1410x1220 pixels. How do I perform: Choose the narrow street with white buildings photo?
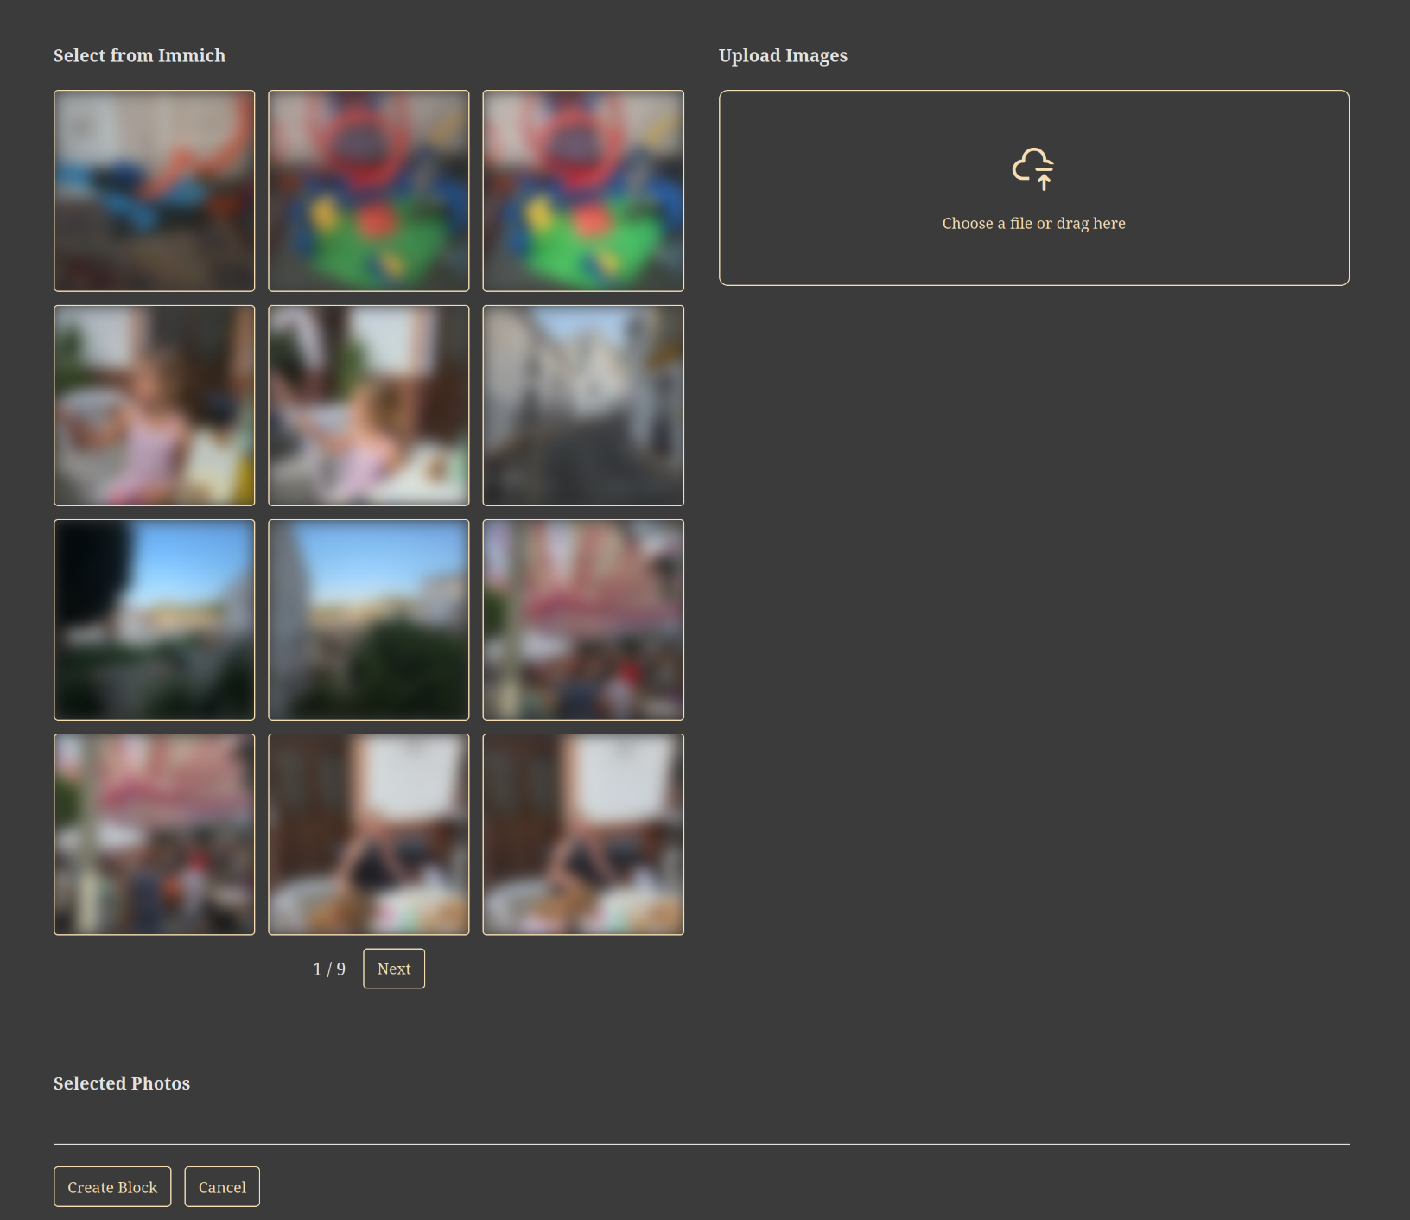(x=583, y=405)
